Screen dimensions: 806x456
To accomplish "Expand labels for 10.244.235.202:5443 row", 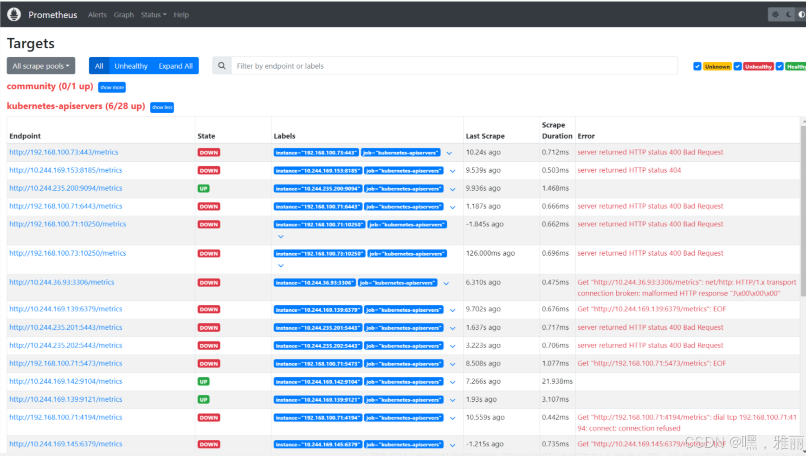I will point(452,347).
